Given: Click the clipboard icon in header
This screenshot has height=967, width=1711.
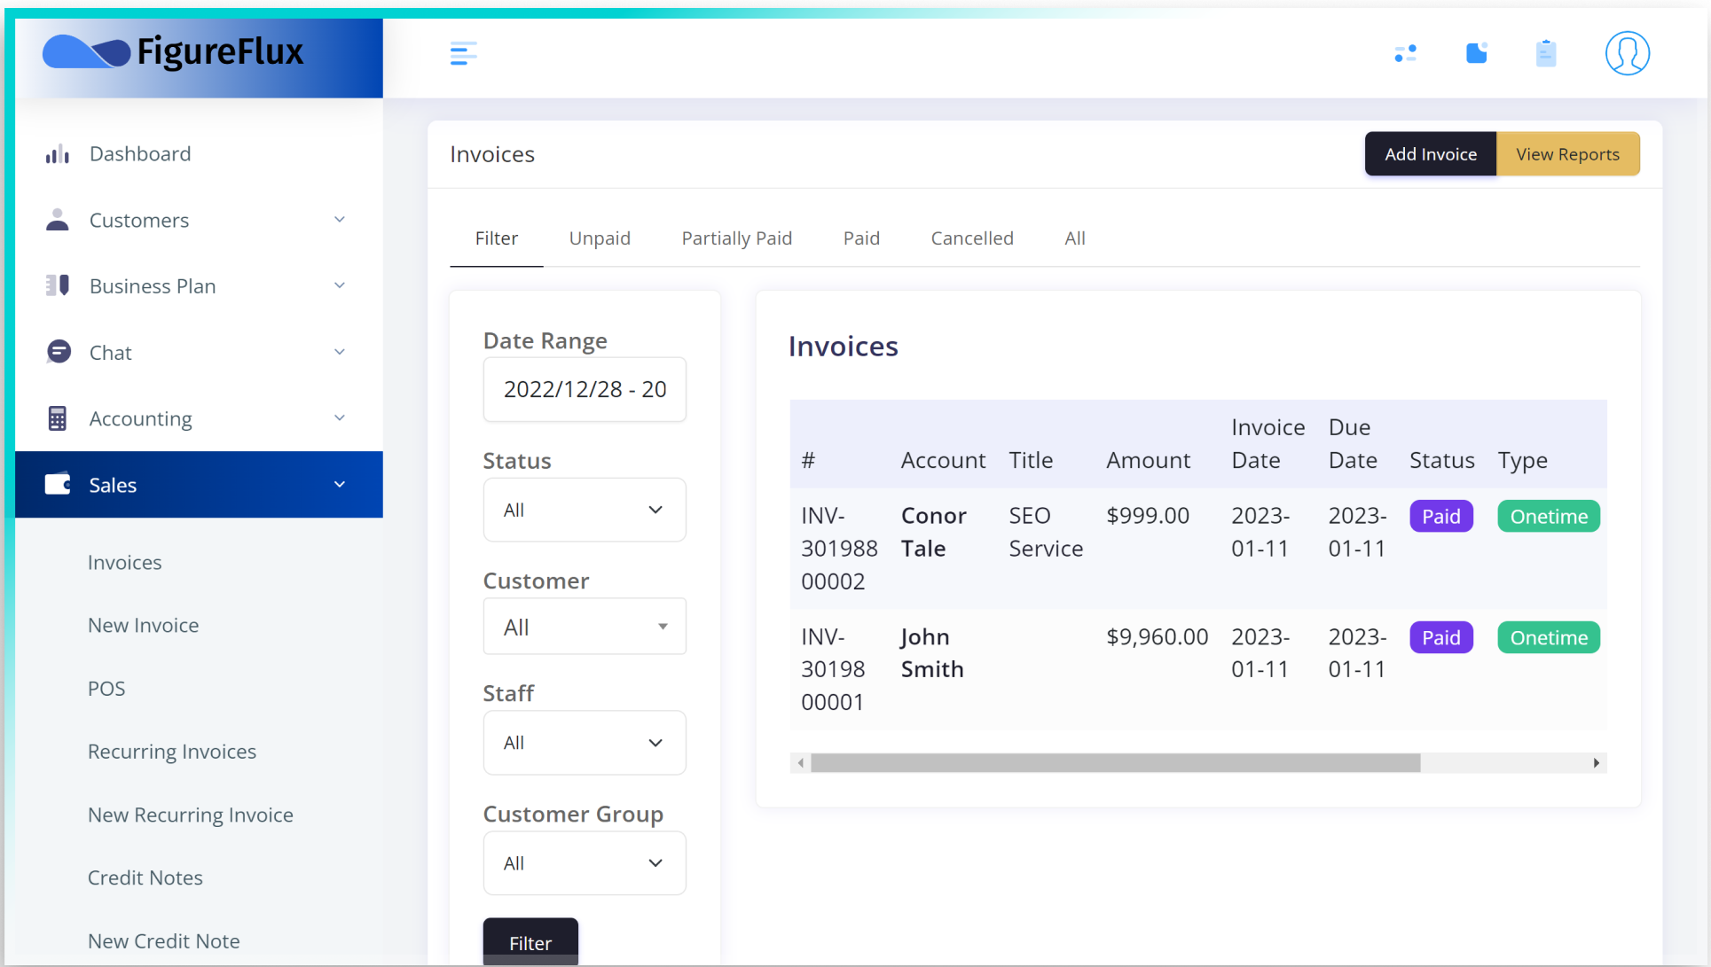Looking at the screenshot, I should pos(1545,53).
